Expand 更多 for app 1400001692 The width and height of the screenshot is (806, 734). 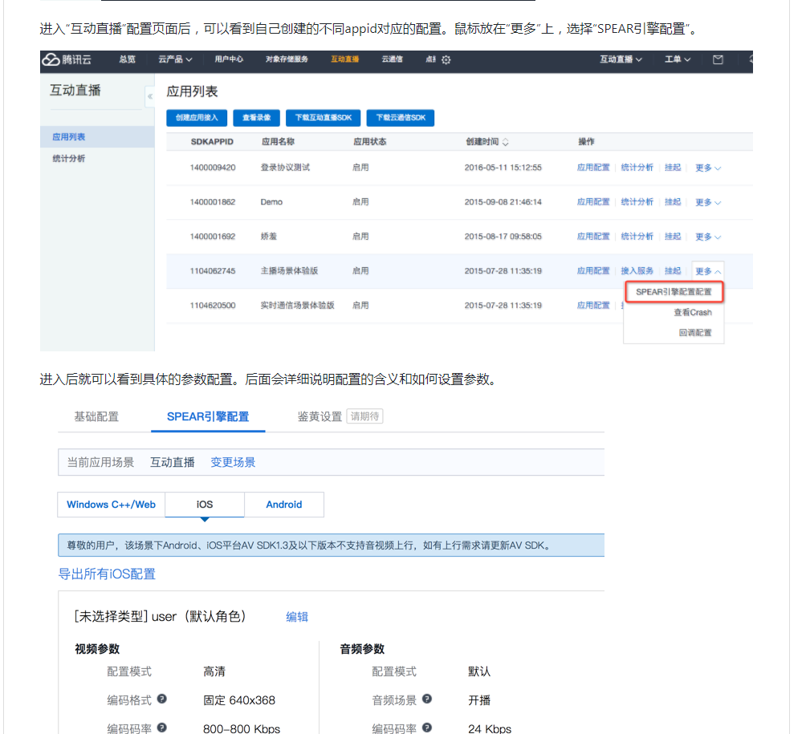(708, 237)
